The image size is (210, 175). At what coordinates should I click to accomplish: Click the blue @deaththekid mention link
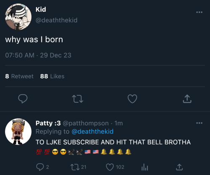pyautogui.click(x=92, y=132)
